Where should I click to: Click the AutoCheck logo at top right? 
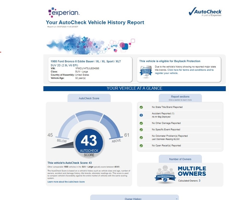(x=205, y=12)
